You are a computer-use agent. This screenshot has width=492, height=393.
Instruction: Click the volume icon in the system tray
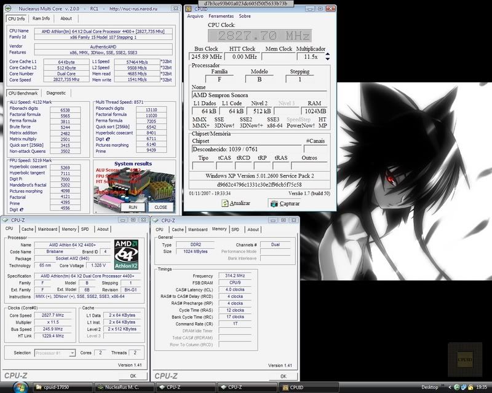click(x=463, y=387)
